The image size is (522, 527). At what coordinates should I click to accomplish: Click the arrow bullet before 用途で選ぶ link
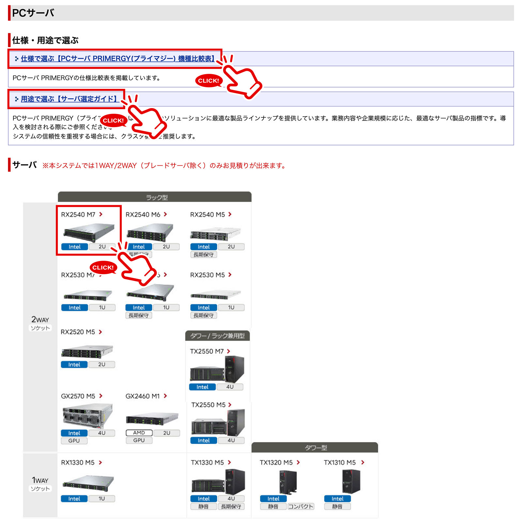pyautogui.click(x=17, y=99)
